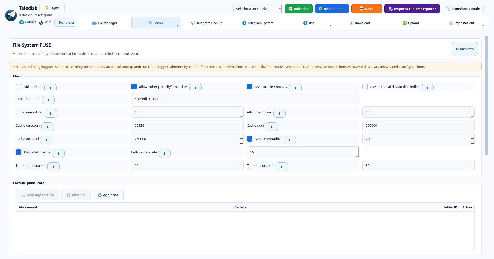Click Aggiorna in Cartelle pubblicate

click(x=108, y=195)
